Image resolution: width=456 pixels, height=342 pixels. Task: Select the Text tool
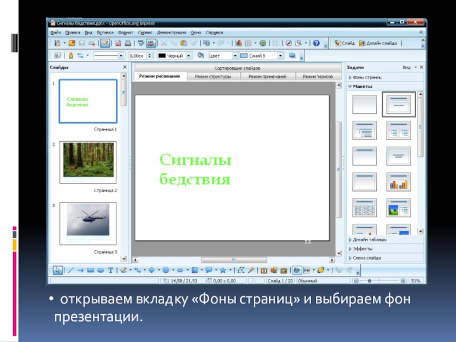[x=111, y=271]
